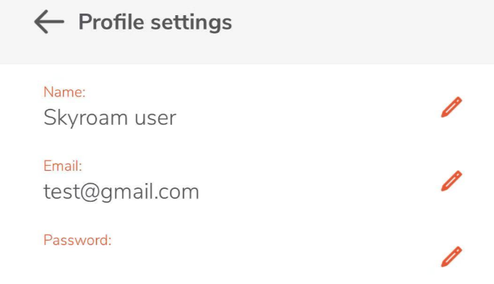The width and height of the screenshot is (494, 284).
Task: Edit the test@gmail.com address
Action: pyautogui.click(x=451, y=181)
